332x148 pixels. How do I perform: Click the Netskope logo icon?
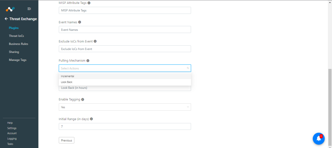click(x=10, y=9)
